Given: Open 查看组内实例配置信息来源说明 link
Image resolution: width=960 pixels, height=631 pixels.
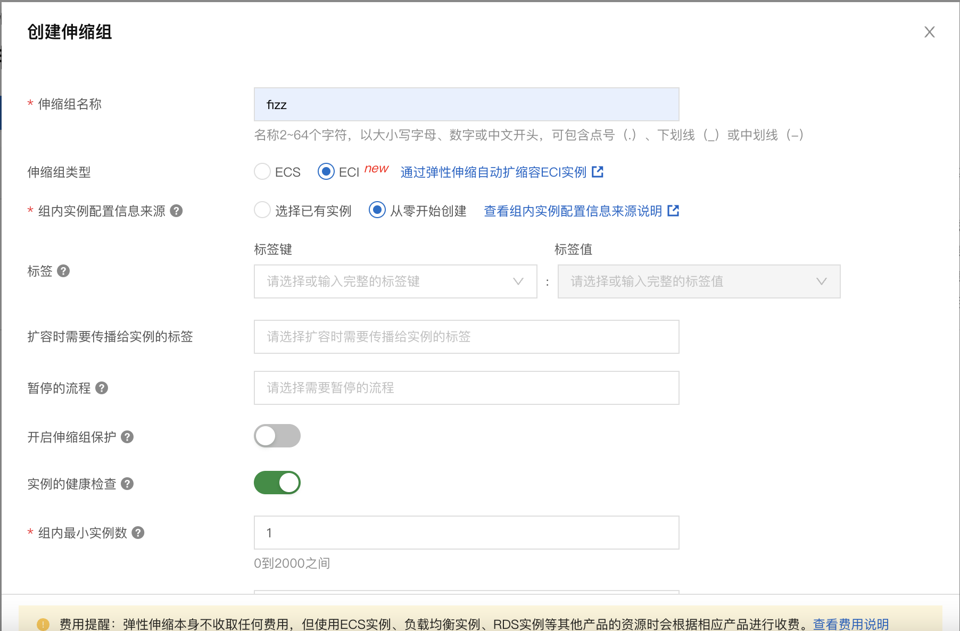Looking at the screenshot, I should [573, 211].
